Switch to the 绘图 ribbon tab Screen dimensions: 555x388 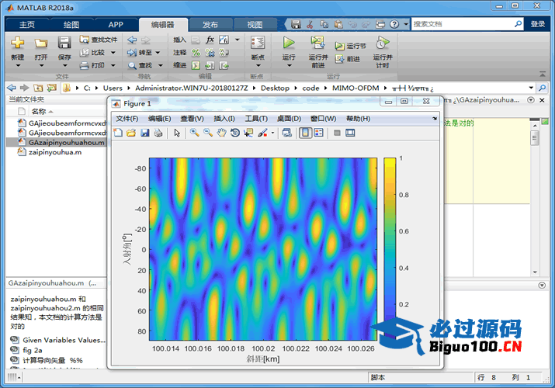tap(71, 25)
